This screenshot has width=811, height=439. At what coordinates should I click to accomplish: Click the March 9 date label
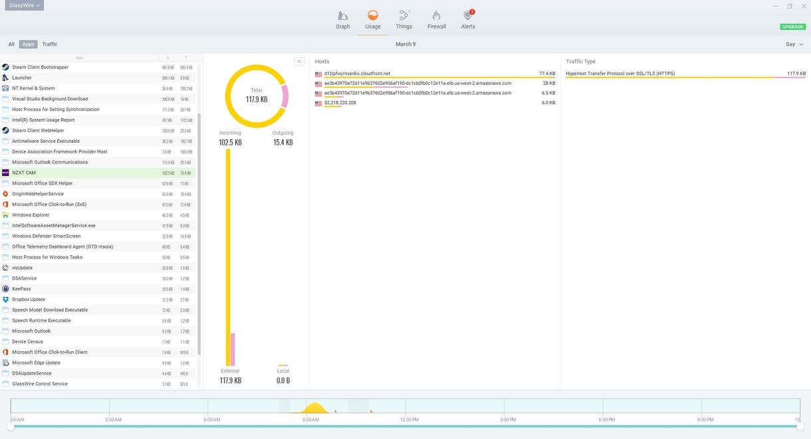pyautogui.click(x=405, y=44)
